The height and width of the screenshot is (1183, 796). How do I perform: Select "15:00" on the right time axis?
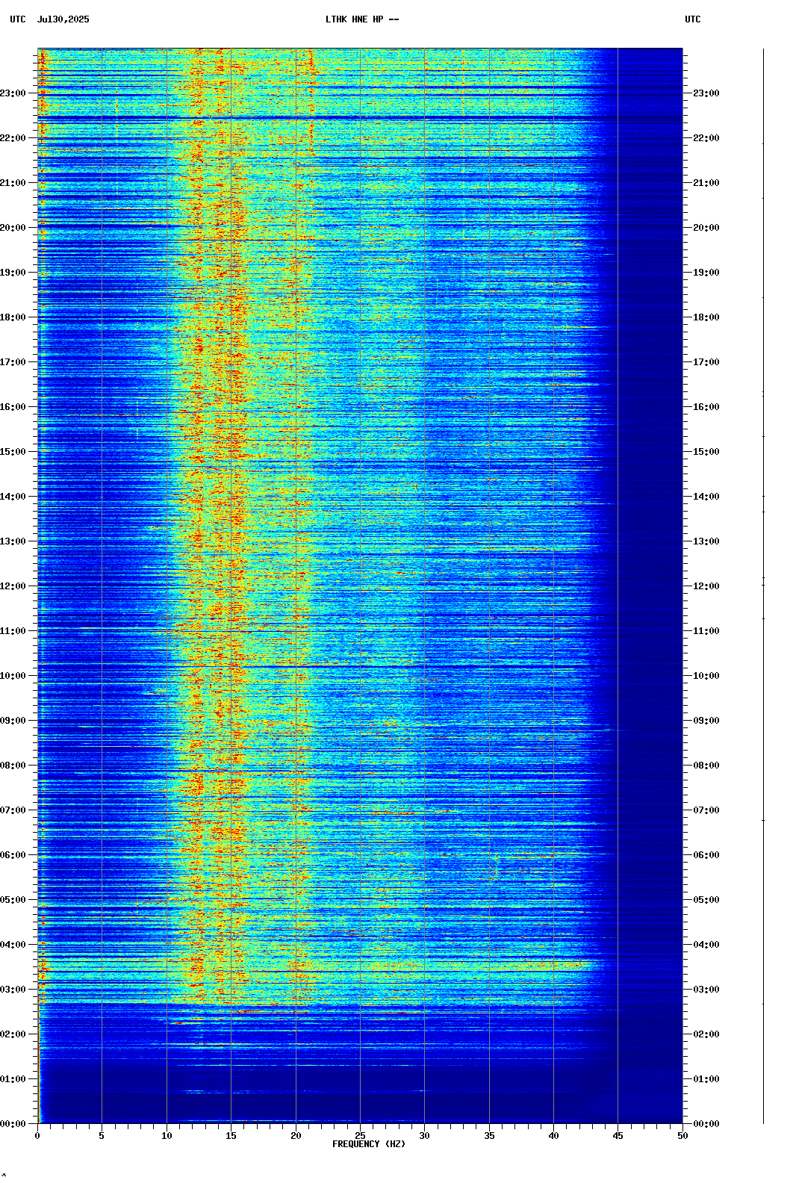click(706, 452)
